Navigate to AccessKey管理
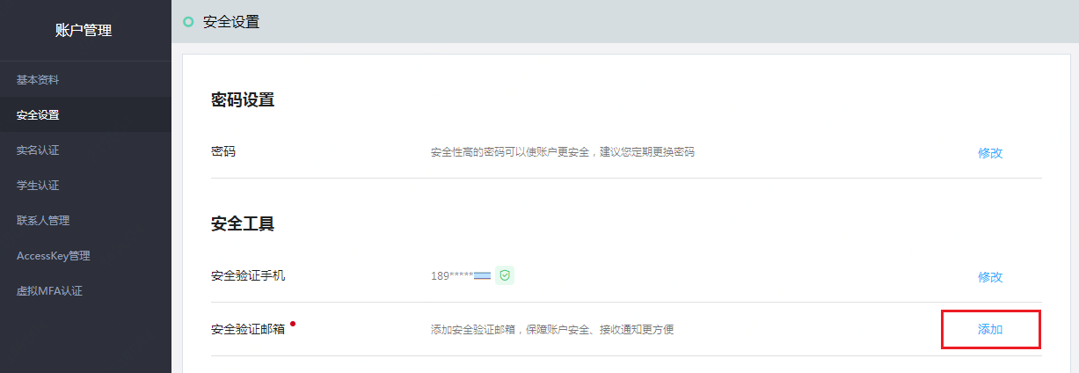This screenshot has width=1079, height=373. pos(85,255)
